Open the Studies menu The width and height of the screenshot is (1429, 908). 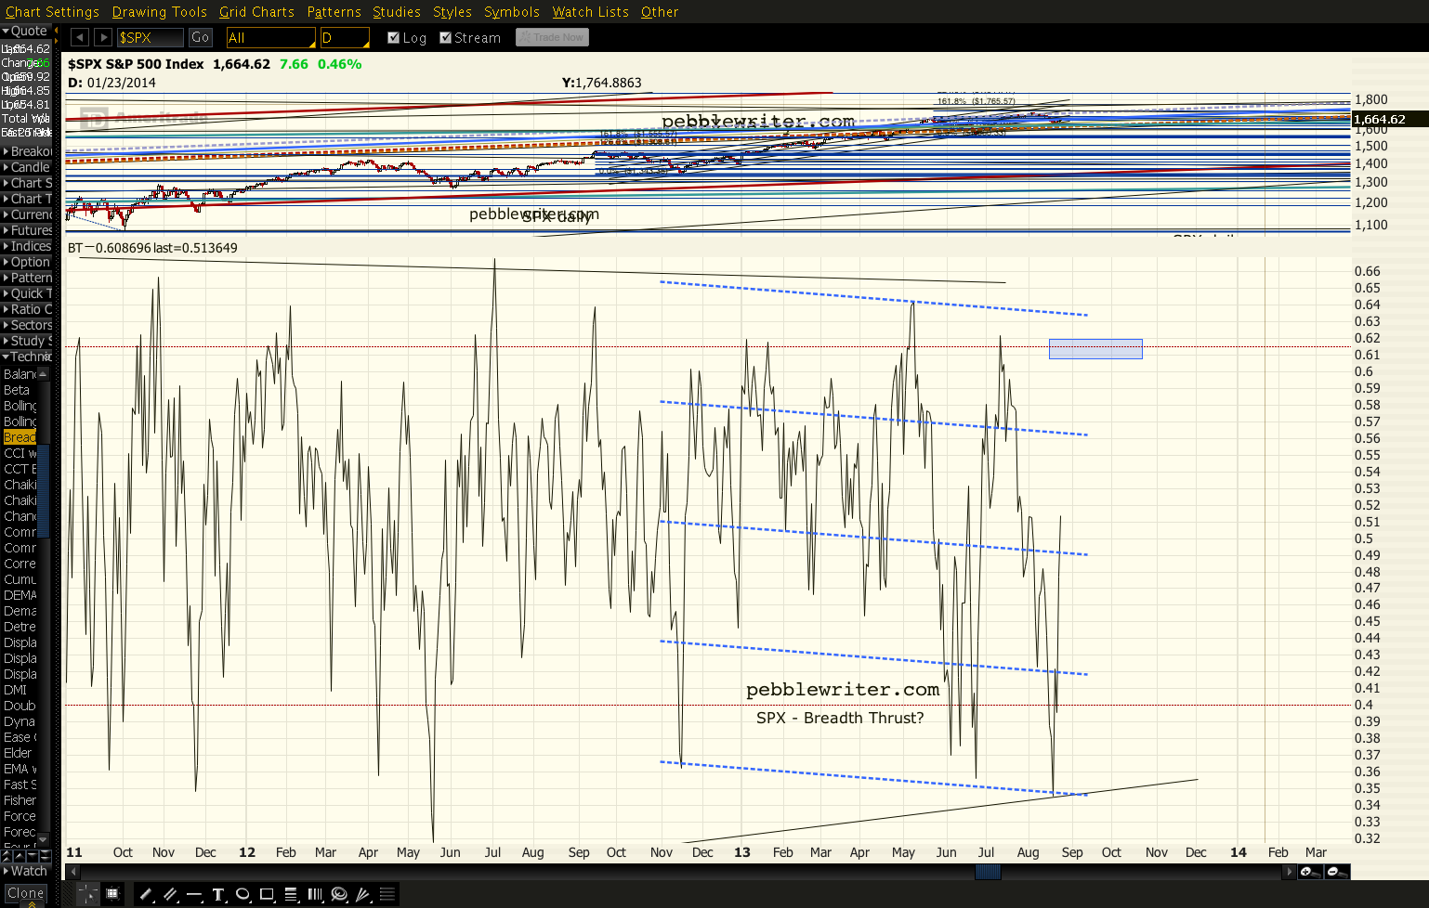click(396, 12)
